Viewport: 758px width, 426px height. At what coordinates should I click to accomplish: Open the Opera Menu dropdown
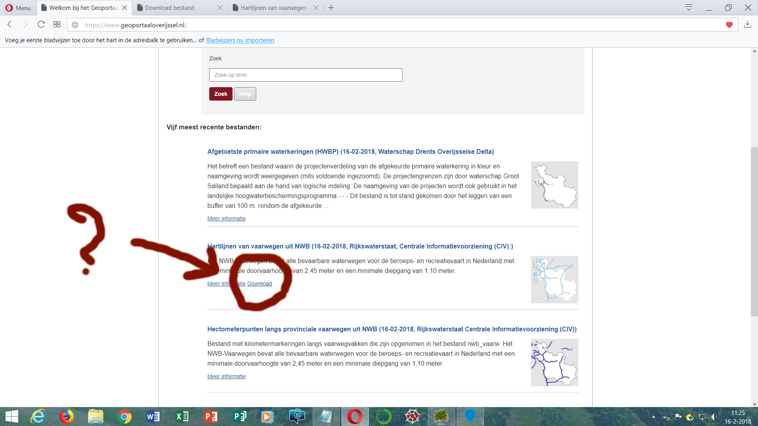(17, 7)
